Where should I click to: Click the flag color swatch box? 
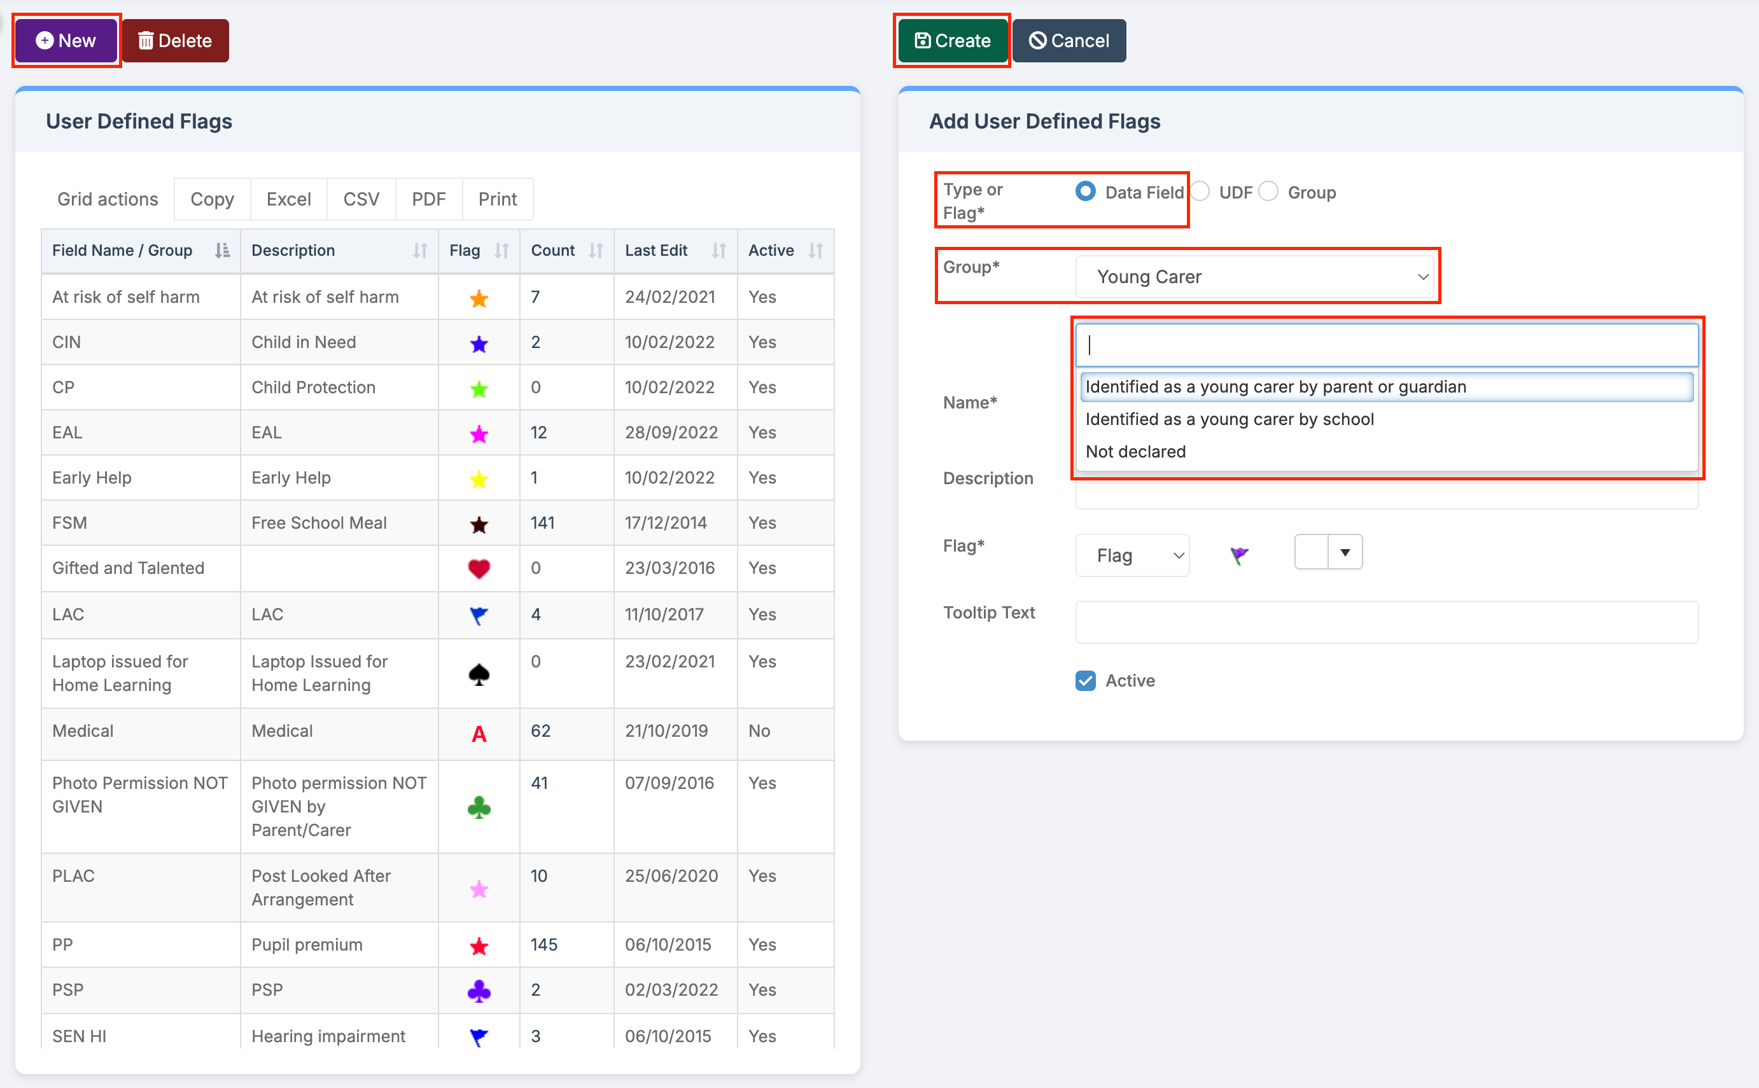(1312, 553)
